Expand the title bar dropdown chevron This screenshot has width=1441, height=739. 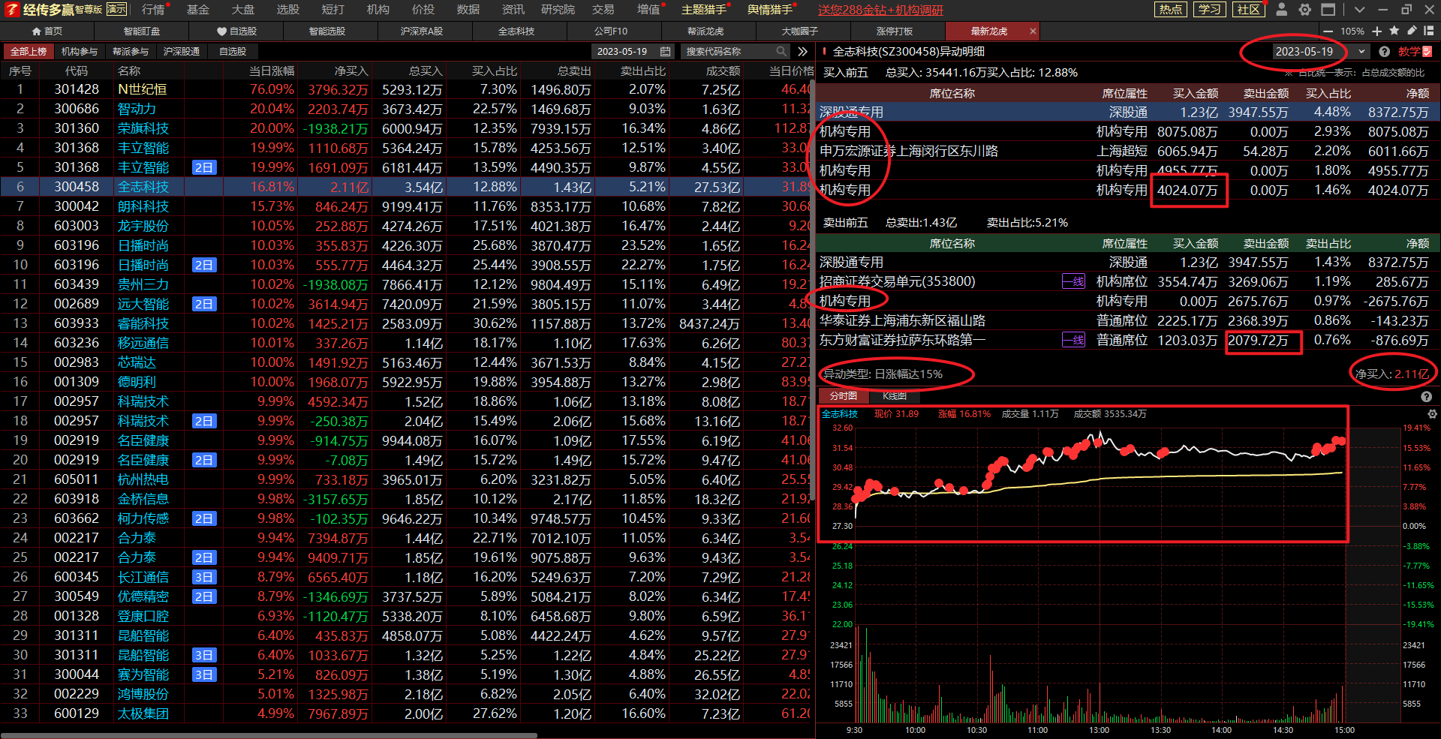pyautogui.click(x=1359, y=10)
